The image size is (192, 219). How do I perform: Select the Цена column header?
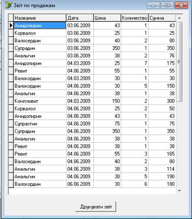[107, 18]
